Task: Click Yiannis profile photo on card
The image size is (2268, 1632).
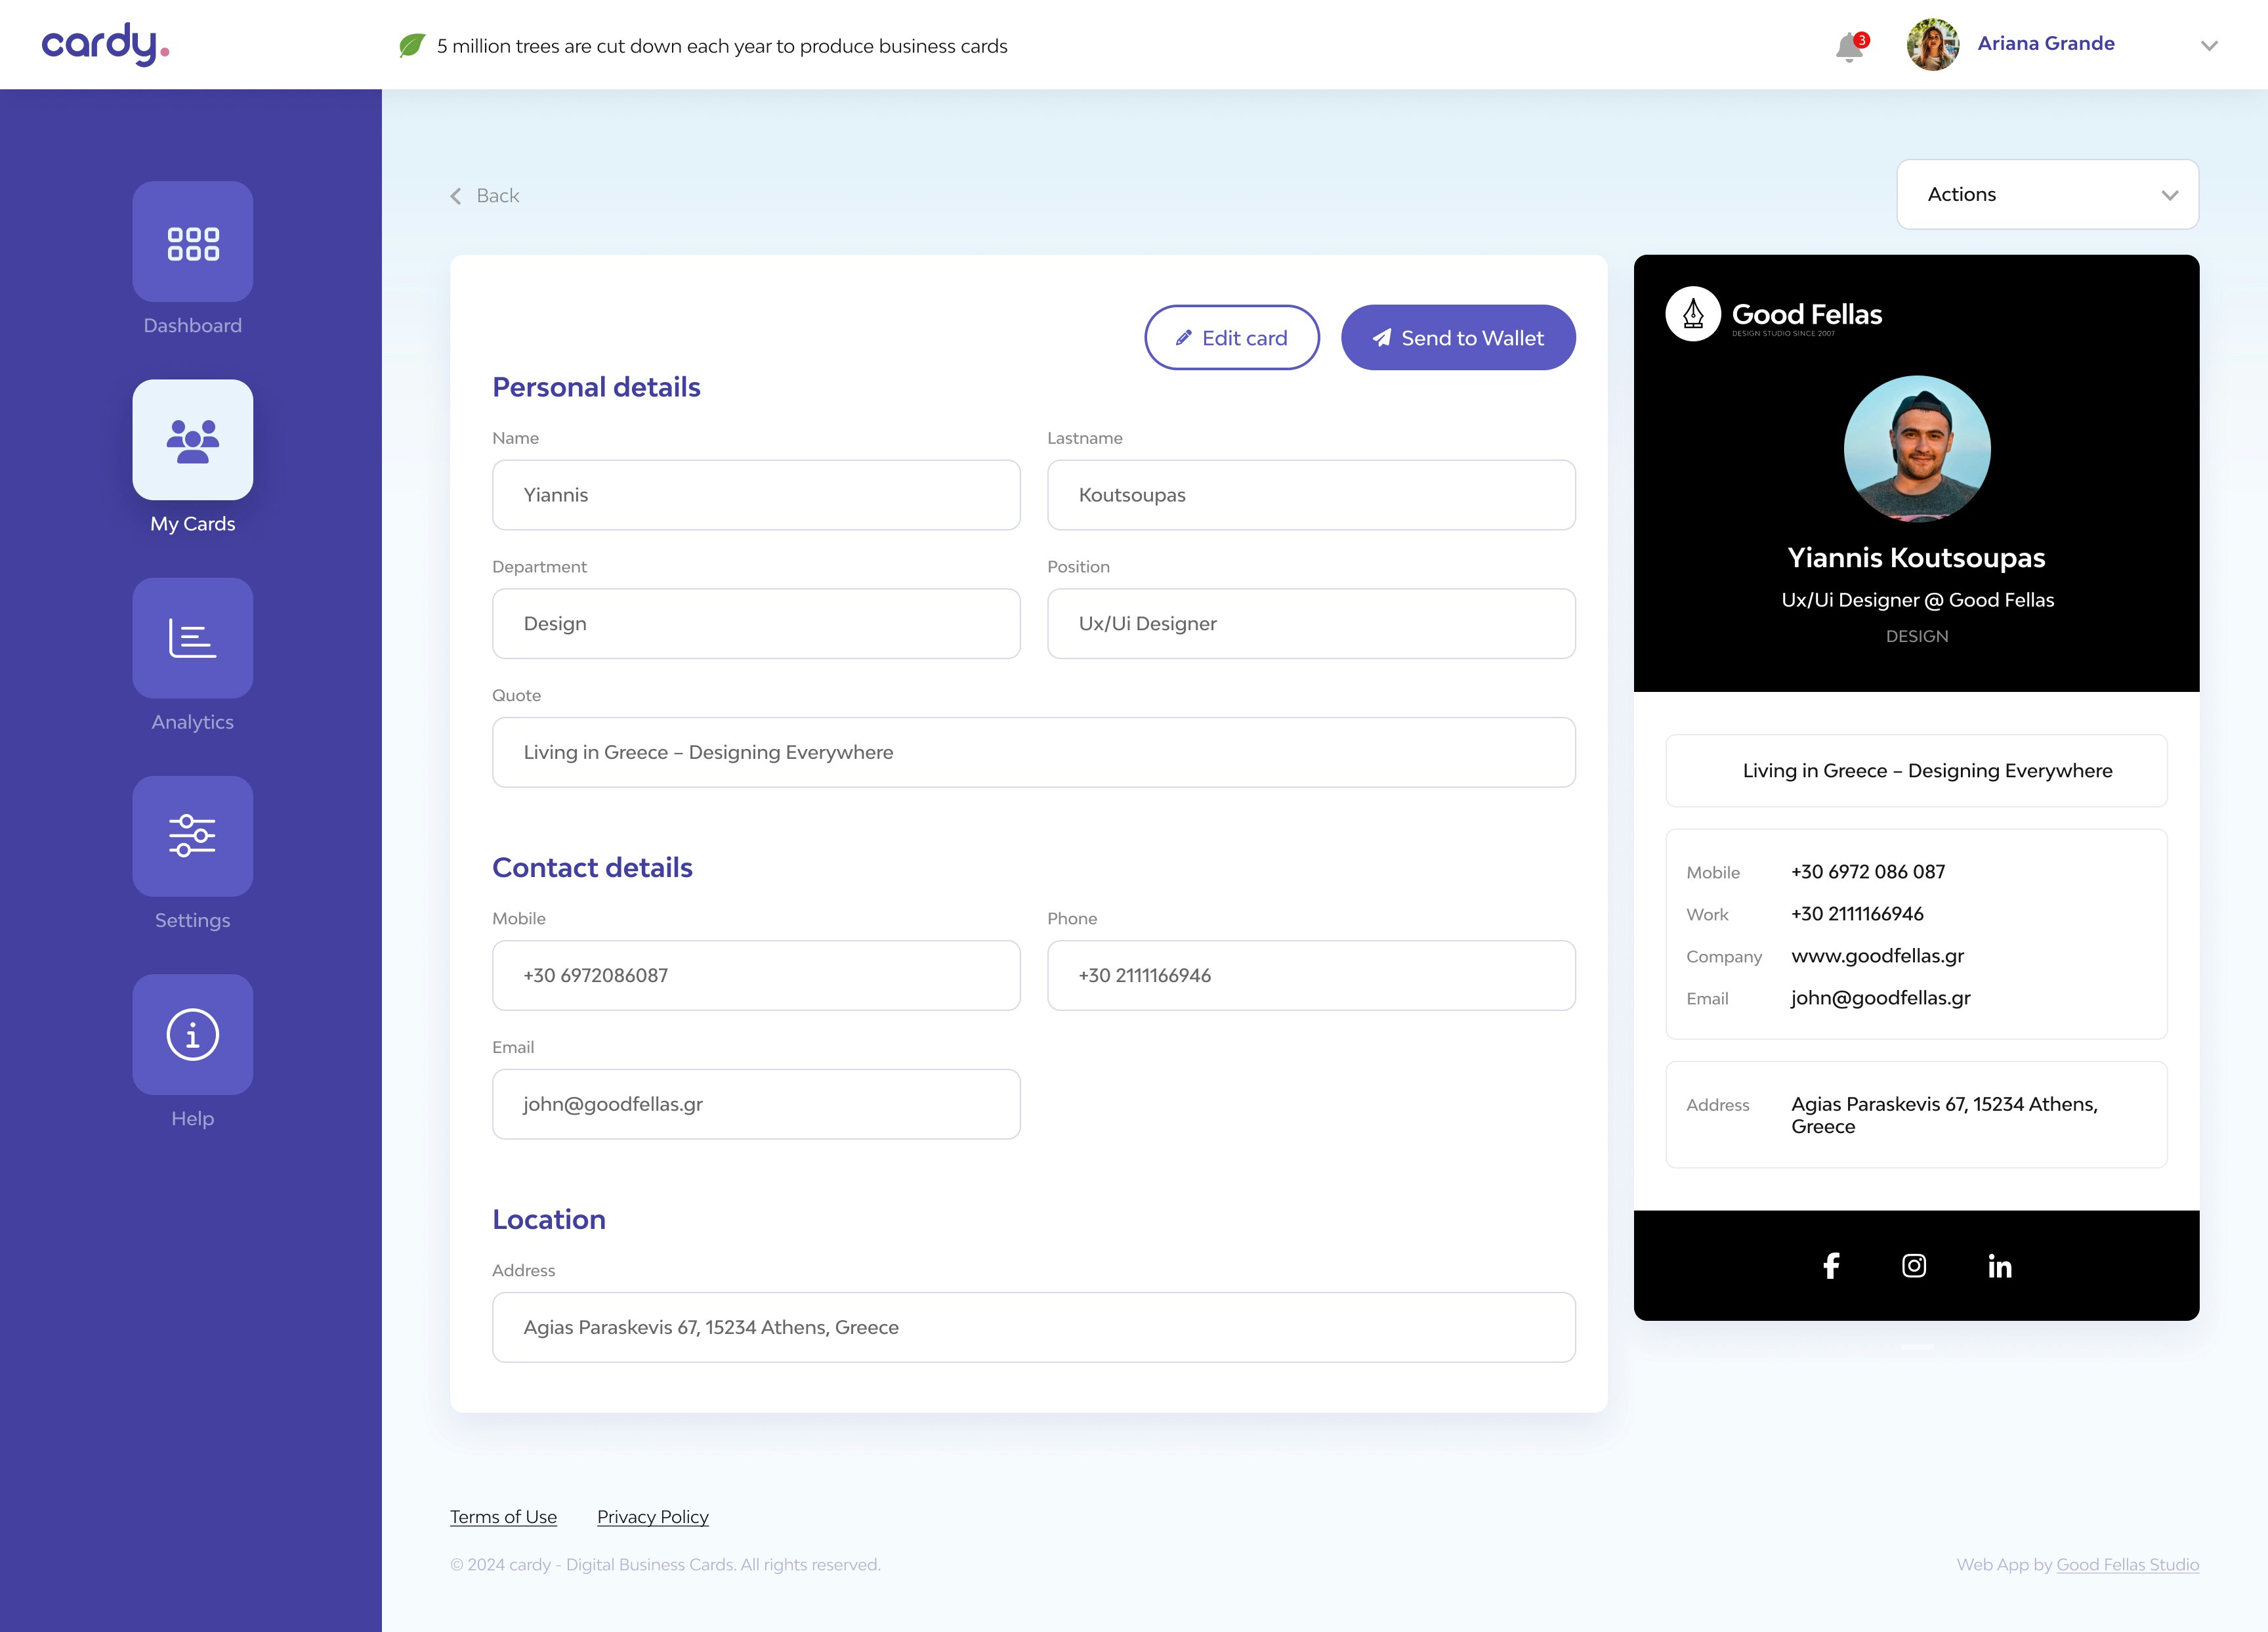Action: point(1916,449)
